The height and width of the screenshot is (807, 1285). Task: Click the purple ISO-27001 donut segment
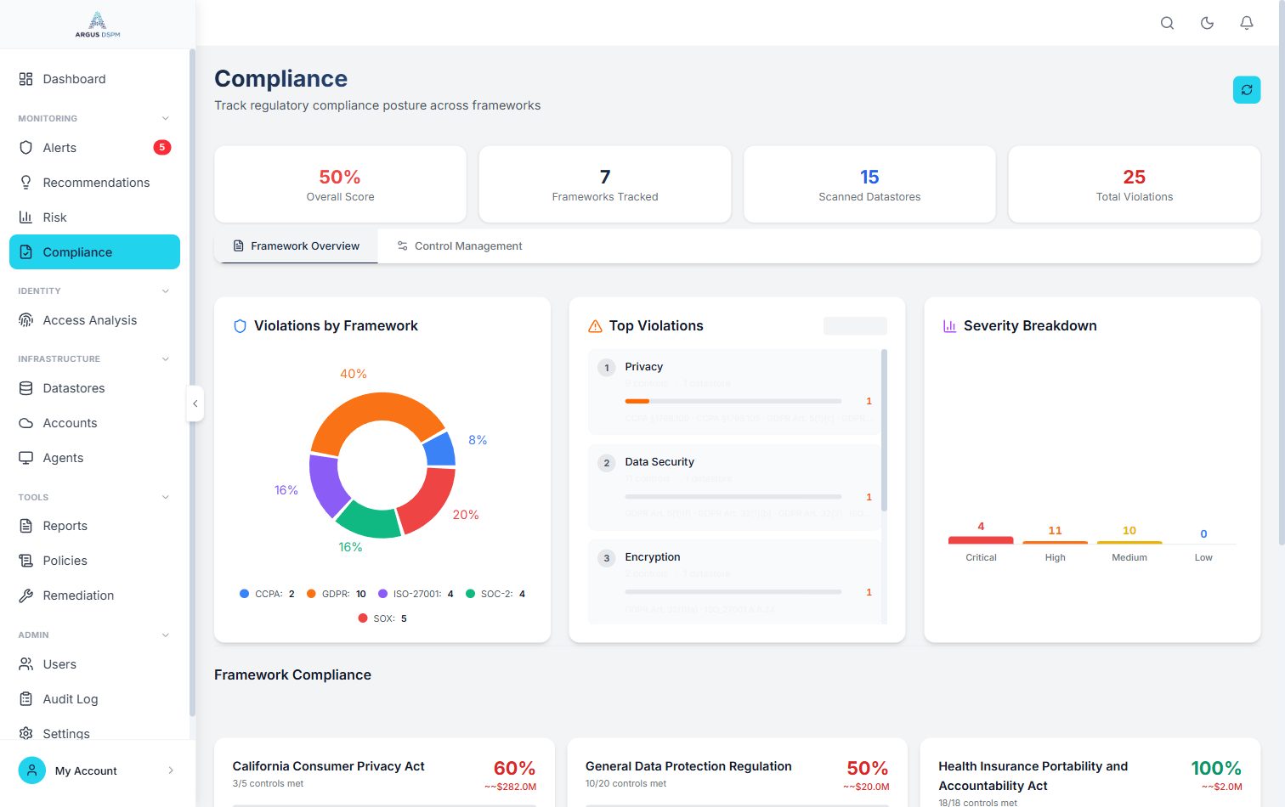[x=327, y=485]
